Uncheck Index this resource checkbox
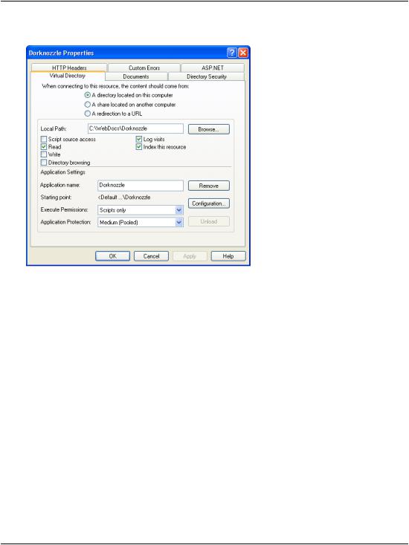Image resolution: width=409 pixels, height=545 pixels. pos(139,147)
